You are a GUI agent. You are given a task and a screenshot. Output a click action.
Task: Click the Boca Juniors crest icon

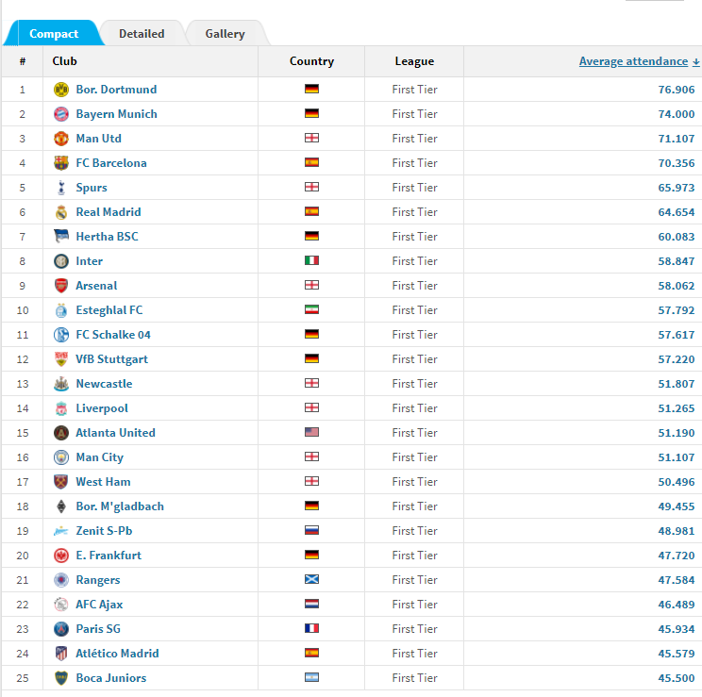click(61, 678)
